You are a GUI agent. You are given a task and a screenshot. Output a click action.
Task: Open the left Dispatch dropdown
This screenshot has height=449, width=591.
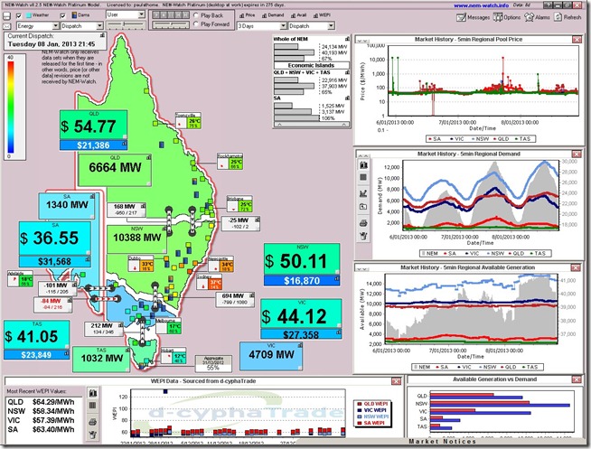[82, 26]
